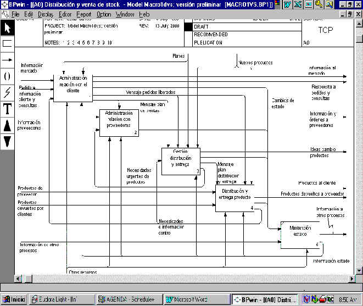The width and height of the screenshot is (363, 306).
Task: Select the Administración relación con el cliente box
Action: pyautogui.click(x=73, y=88)
